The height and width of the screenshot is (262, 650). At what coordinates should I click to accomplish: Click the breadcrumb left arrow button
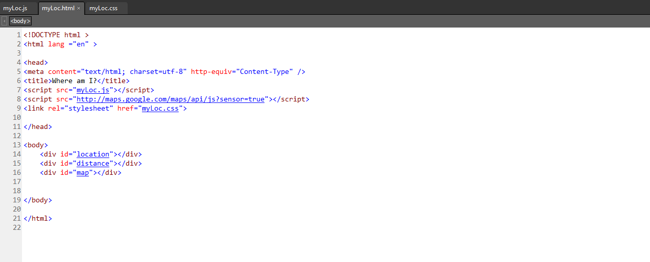pos(4,21)
